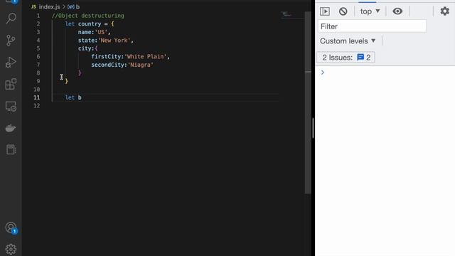Click the 'Niagra' string value
455x256 pixels.
141,65
